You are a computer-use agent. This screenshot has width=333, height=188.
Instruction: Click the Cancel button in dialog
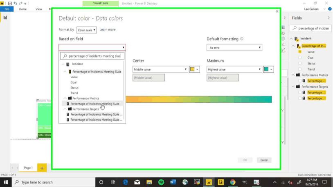[264, 160]
